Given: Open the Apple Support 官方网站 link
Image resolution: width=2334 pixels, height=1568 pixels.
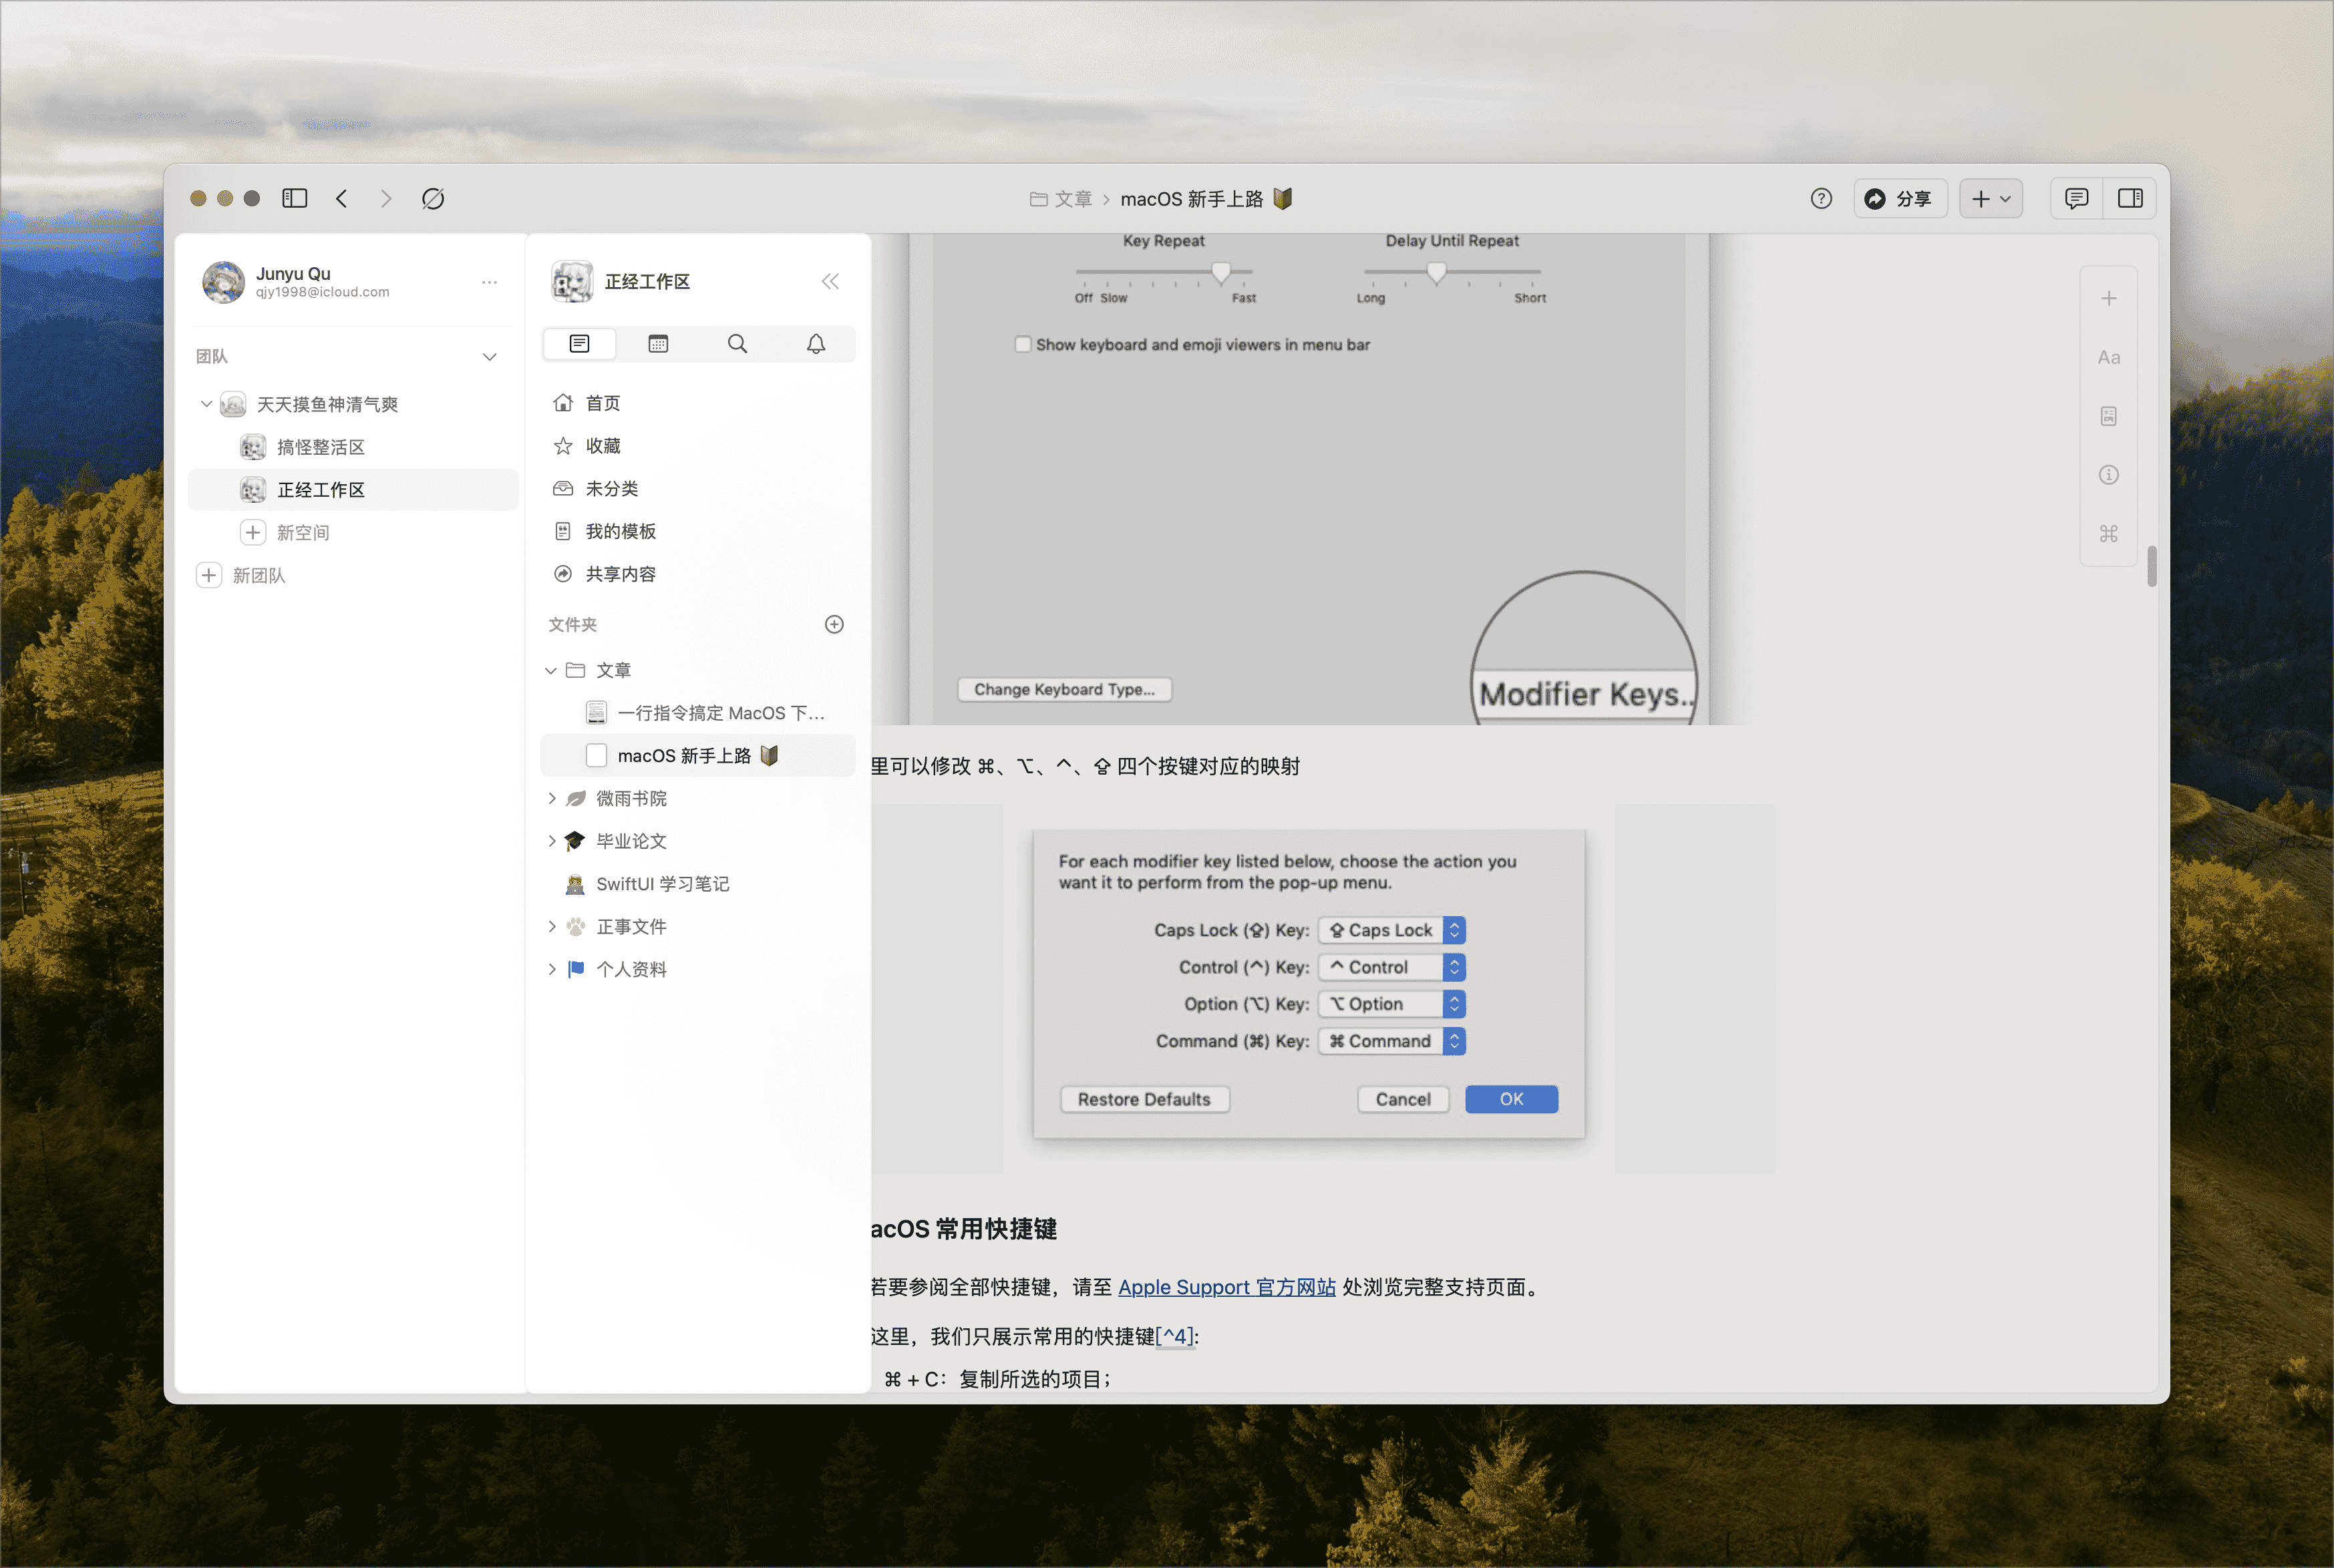Looking at the screenshot, I should (1226, 1288).
